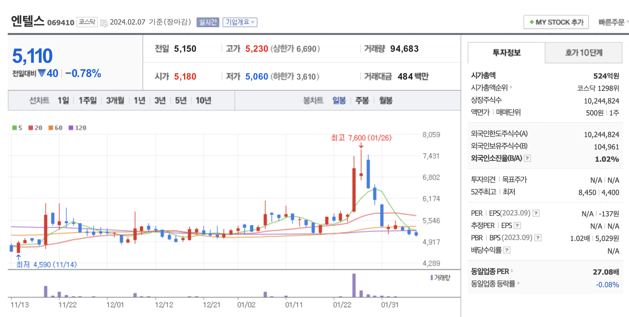Click the 전일 value 5,150
Screen dimensions: 629x317
point(185,49)
